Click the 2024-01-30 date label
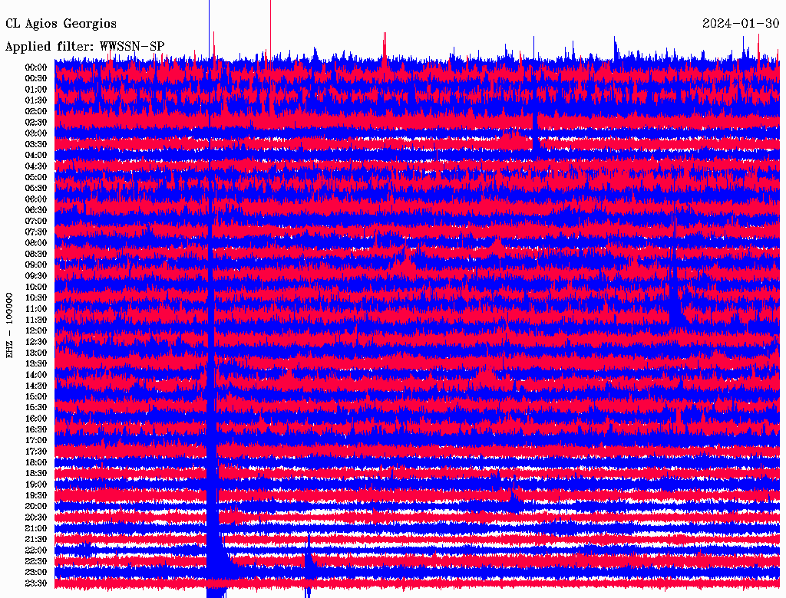 (x=741, y=24)
